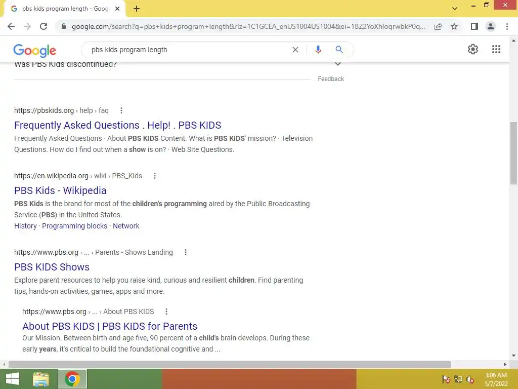Screen dimensions: 518x389
Task: Jump to Wikipedia Network section link
Action: 126,226
